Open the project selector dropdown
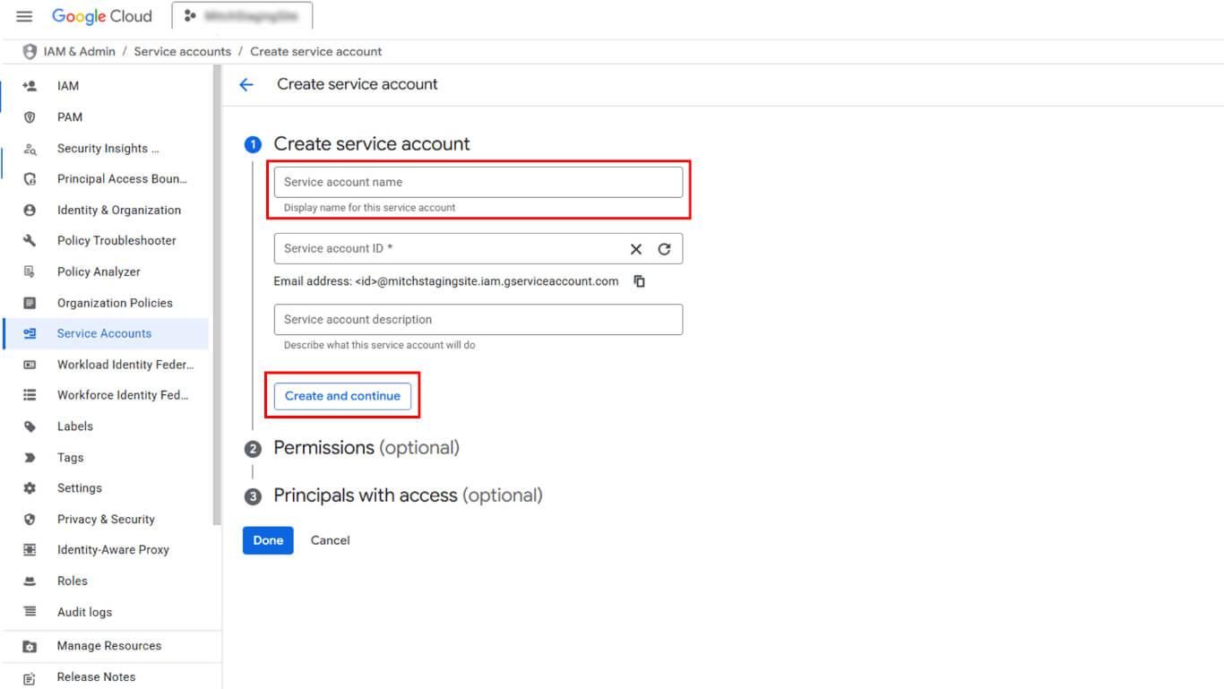This screenshot has width=1224, height=689. pos(242,16)
